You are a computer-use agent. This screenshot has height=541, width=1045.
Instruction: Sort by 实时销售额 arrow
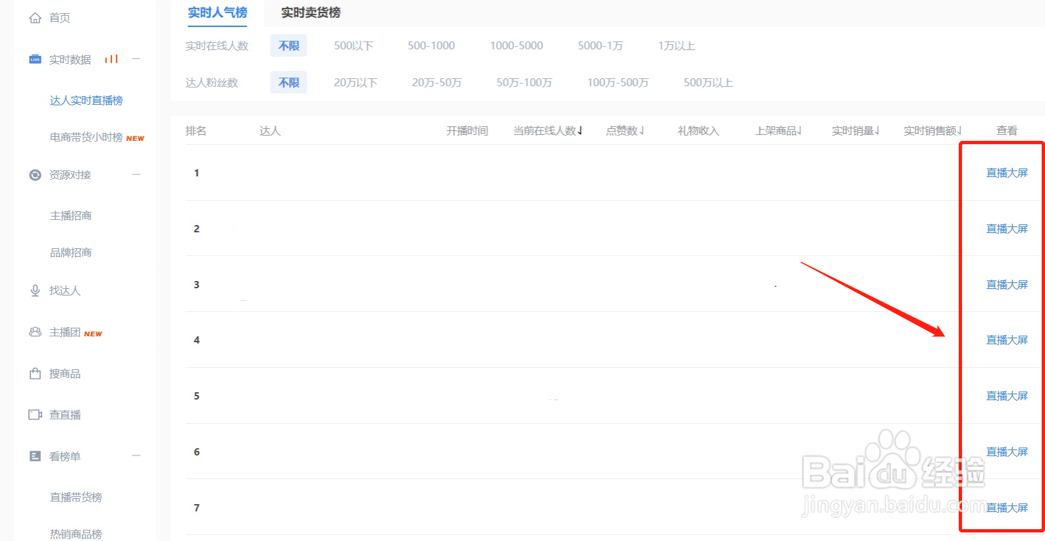tap(959, 130)
